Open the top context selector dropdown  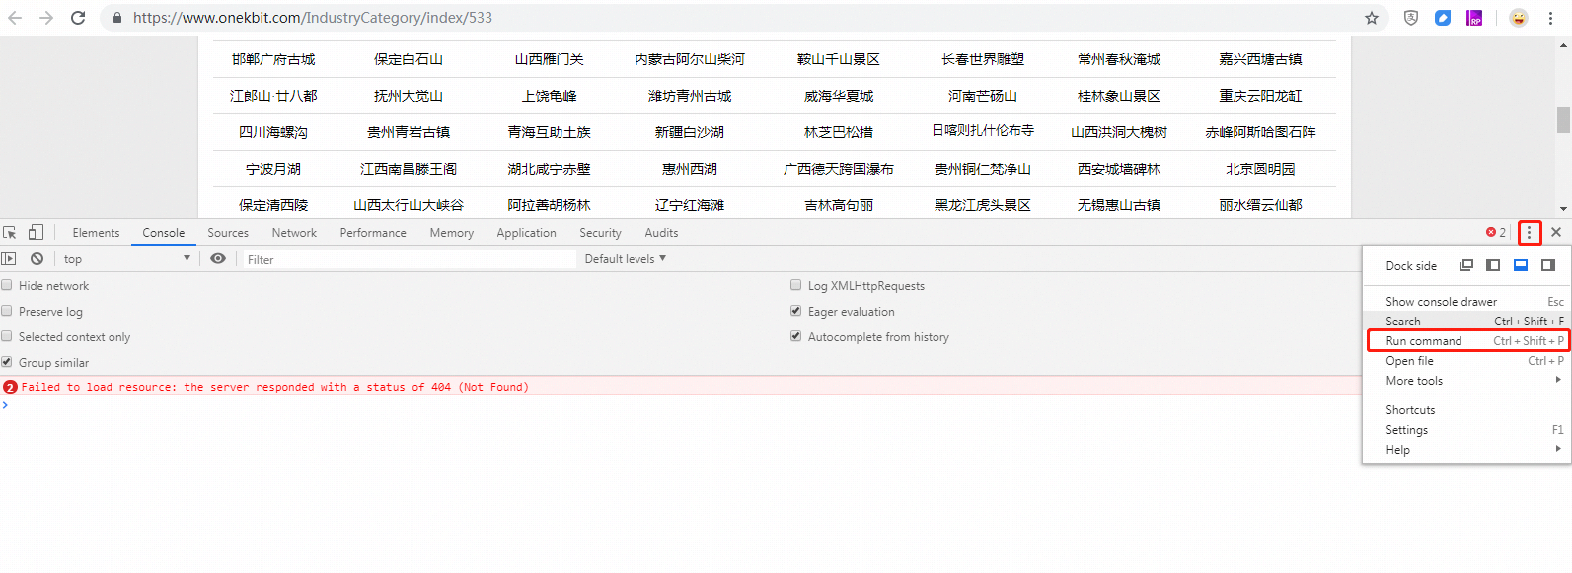[126, 259]
